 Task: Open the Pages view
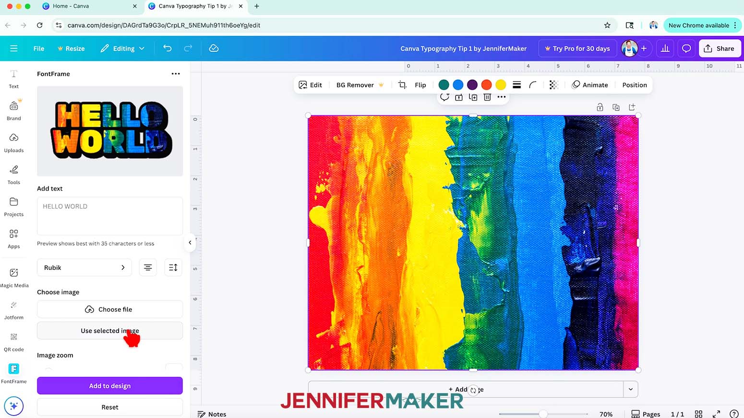pos(646,414)
